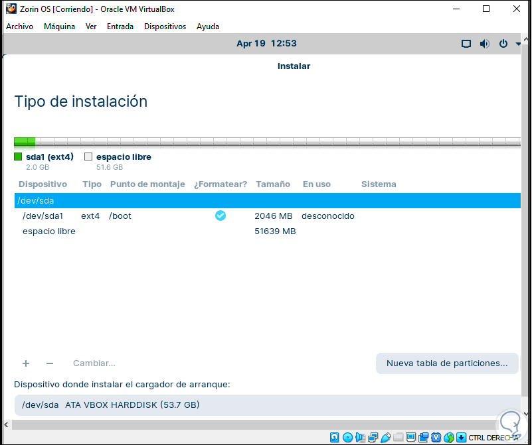This screenshot has height=445, width=532.
Task: Click the En uso column header
Action: [317, 184]
